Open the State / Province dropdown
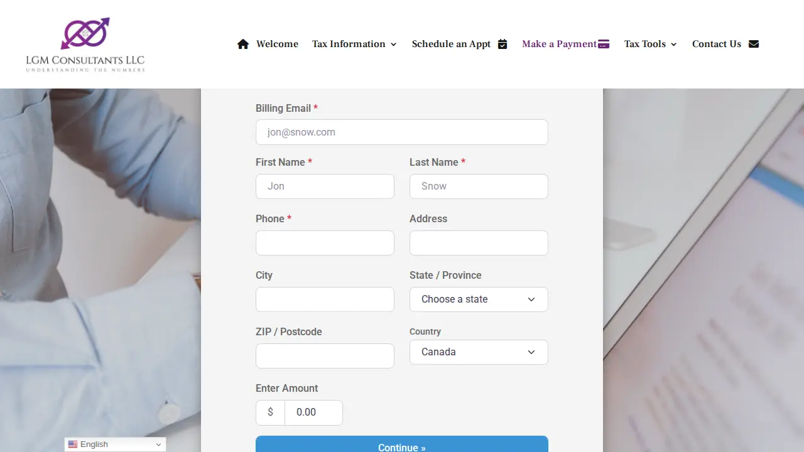The image size is (804, 452). click(479, 299)
